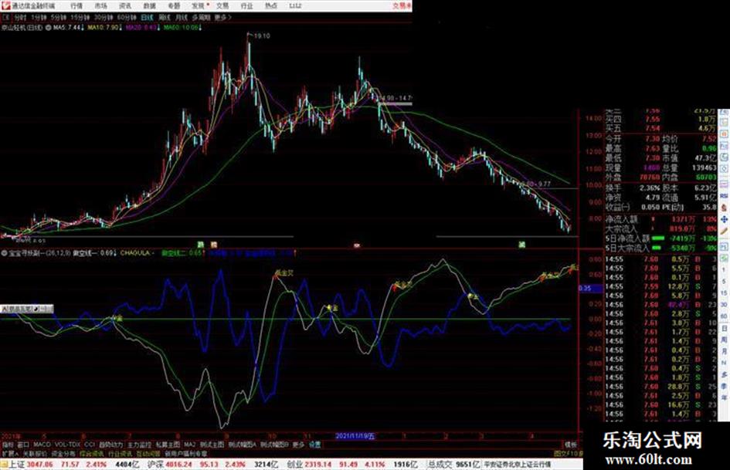
Task: Switch to the 60分钟 period tab
Action: tap(126, 17)
